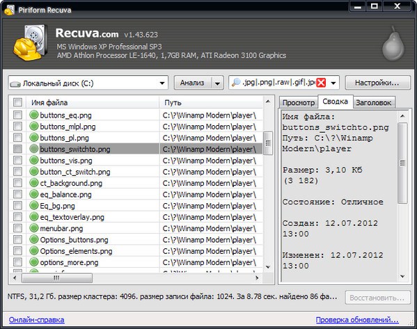Click the drive icon in the disk selector

pyautogui.click(x=15, y=84)
